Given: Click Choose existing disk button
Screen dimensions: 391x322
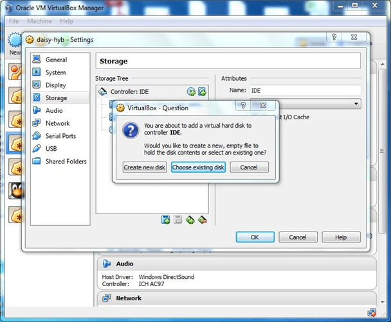Looking at the screenshot, I should tap(198, 167).
